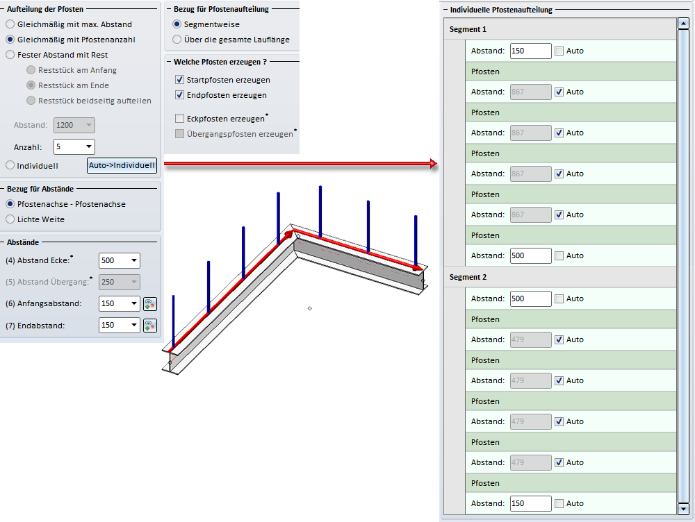Toggle Endpfosten erzeugen checkbox
The width and height of the screenshot is (695, 522).
point(179,94)
